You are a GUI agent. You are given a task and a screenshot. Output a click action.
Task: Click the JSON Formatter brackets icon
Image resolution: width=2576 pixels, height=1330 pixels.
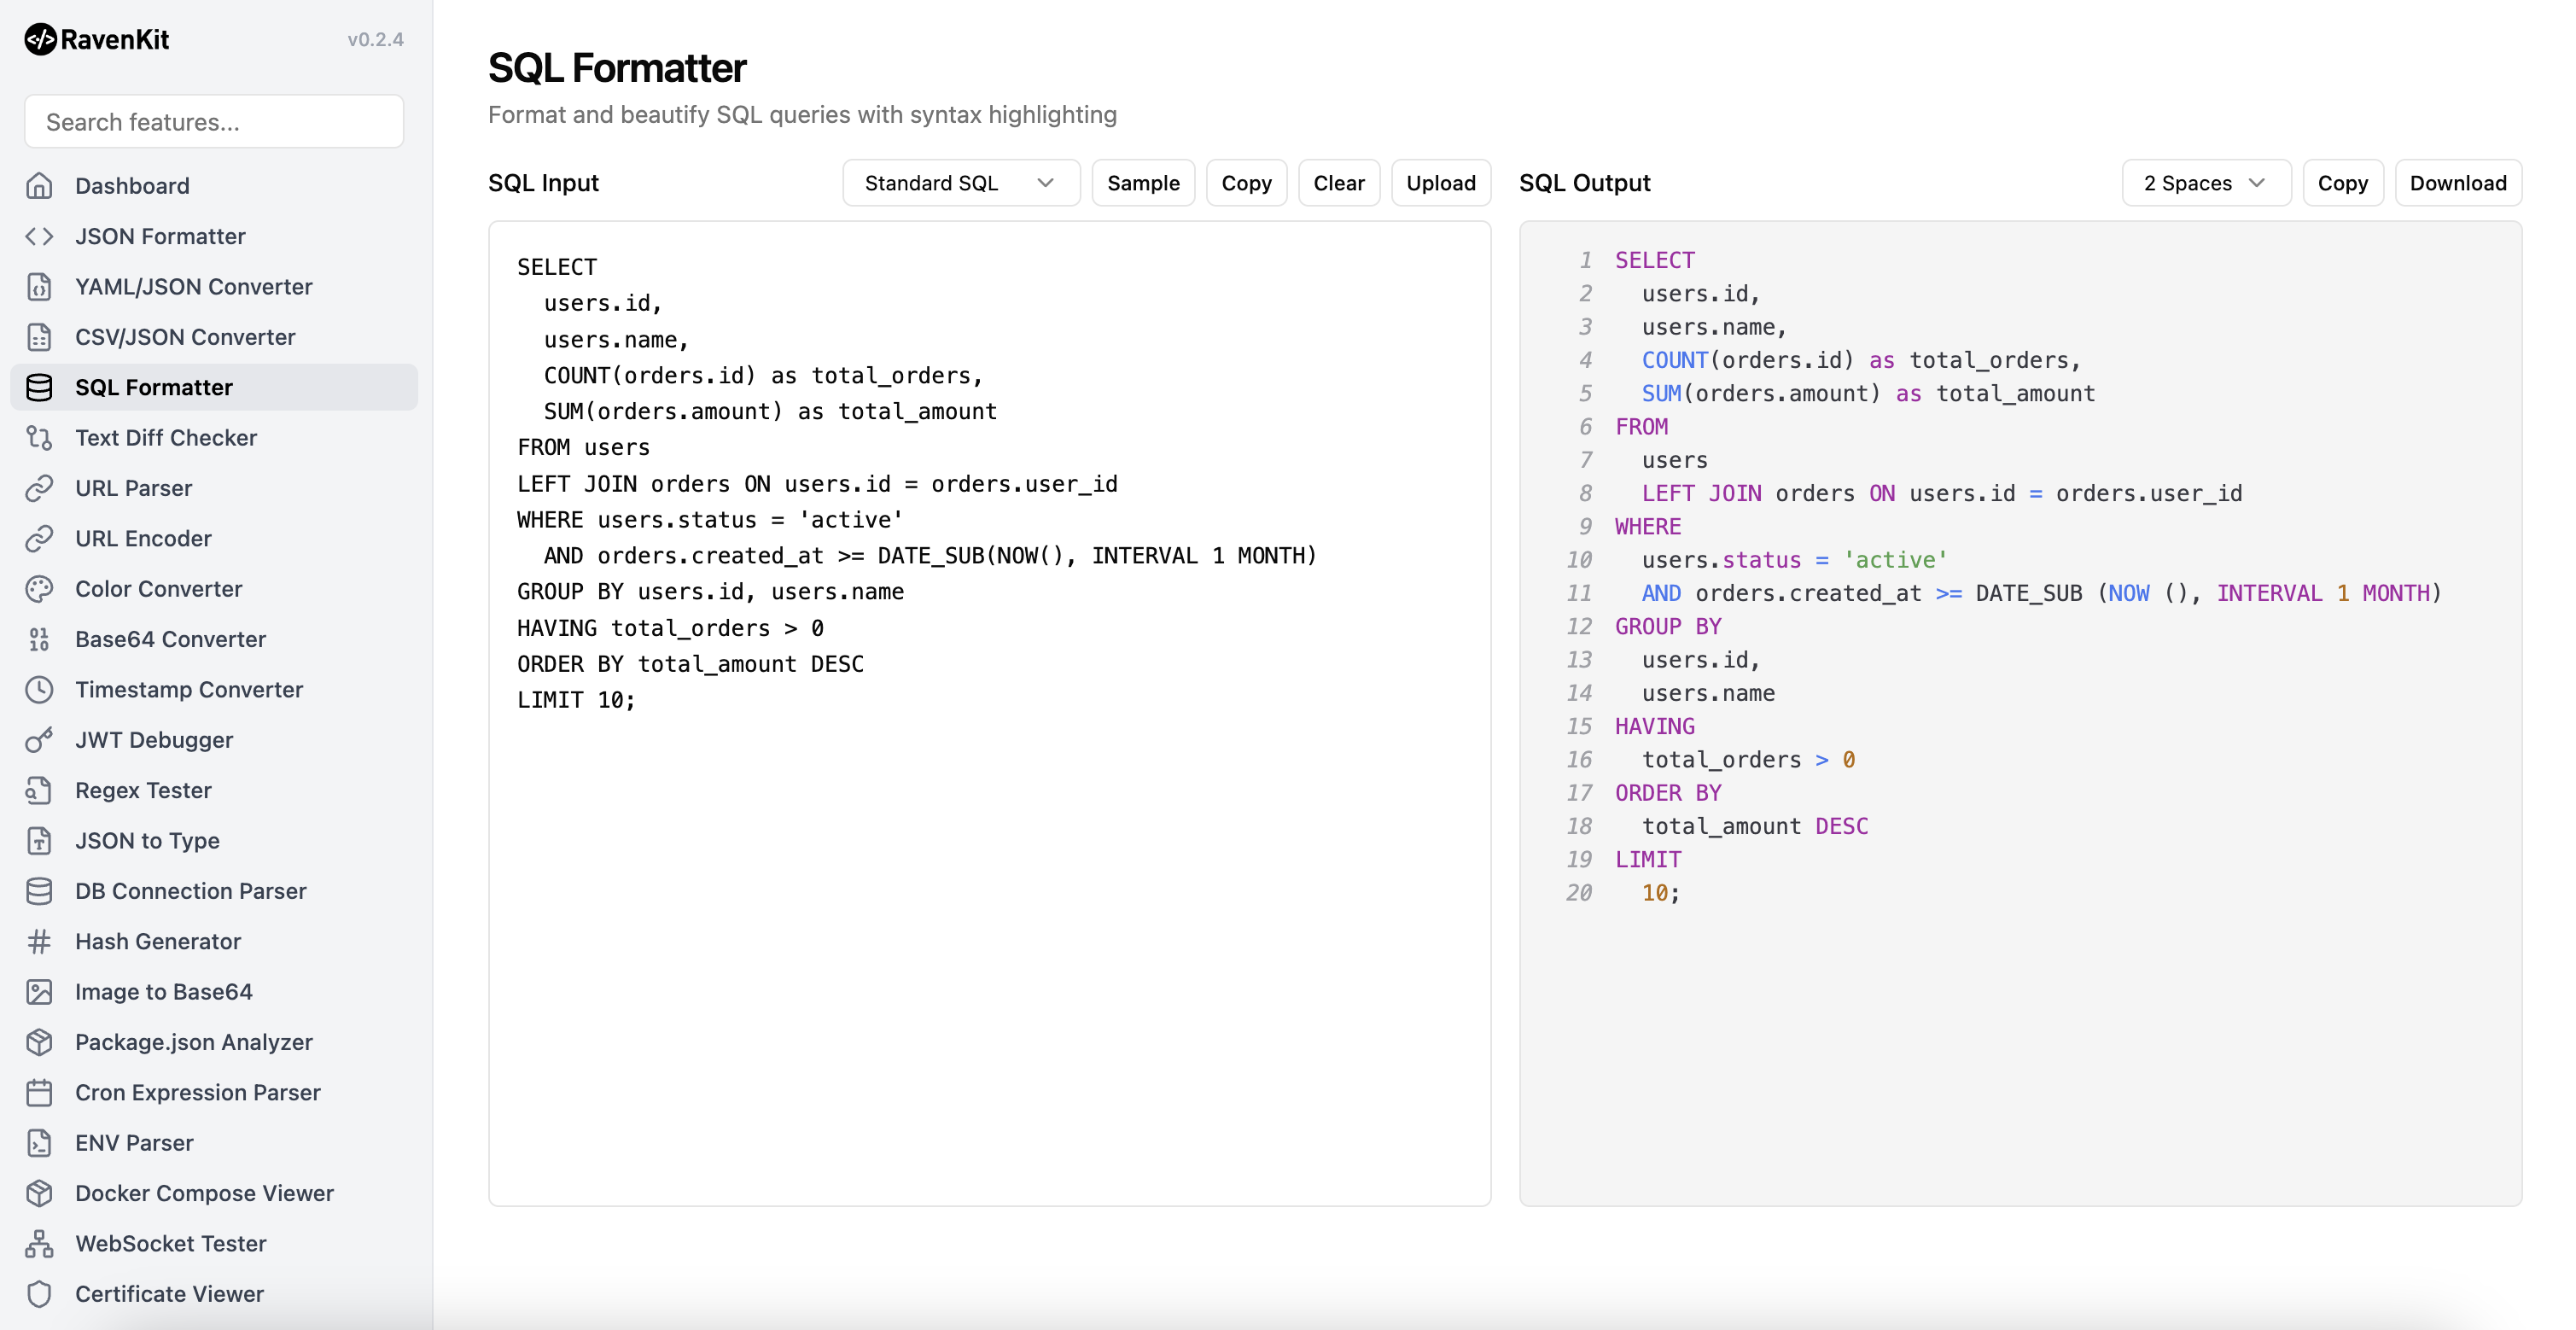pos(39,236)
